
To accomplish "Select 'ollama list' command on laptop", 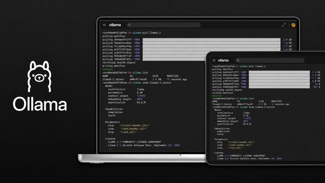I will [x=140, y=73].
